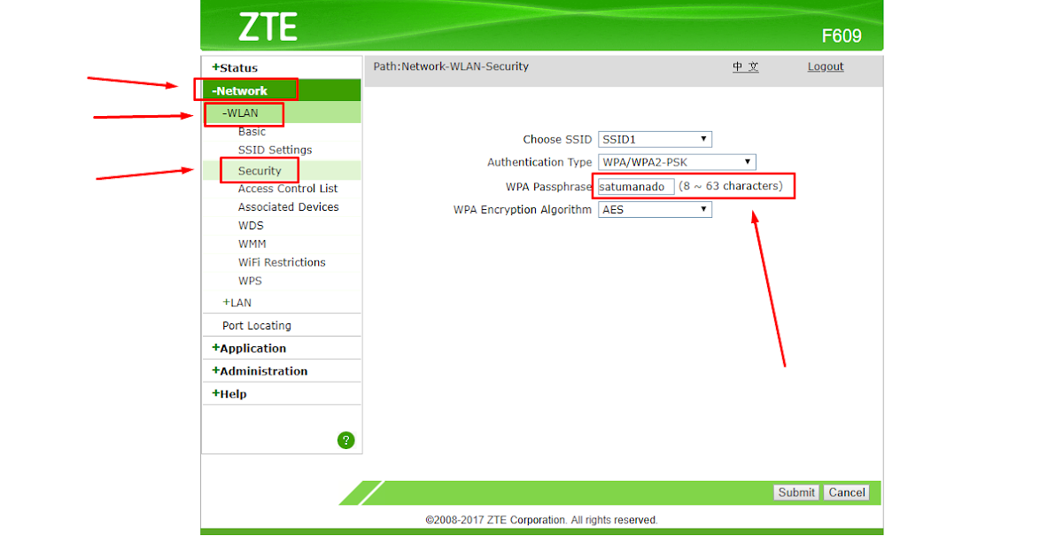Image resolution: width=1063 pixels, height=558 pixels.
Task: Expand the Status menu section
Action: click(235, 67)
